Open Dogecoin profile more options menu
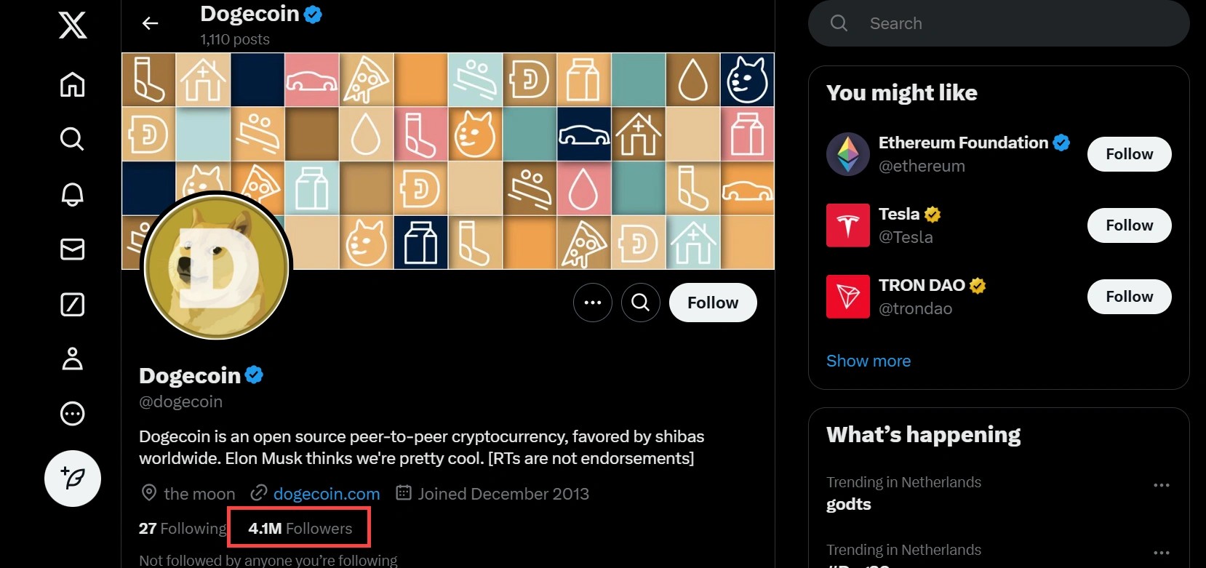1206x568 pixels. click(592, 303)
